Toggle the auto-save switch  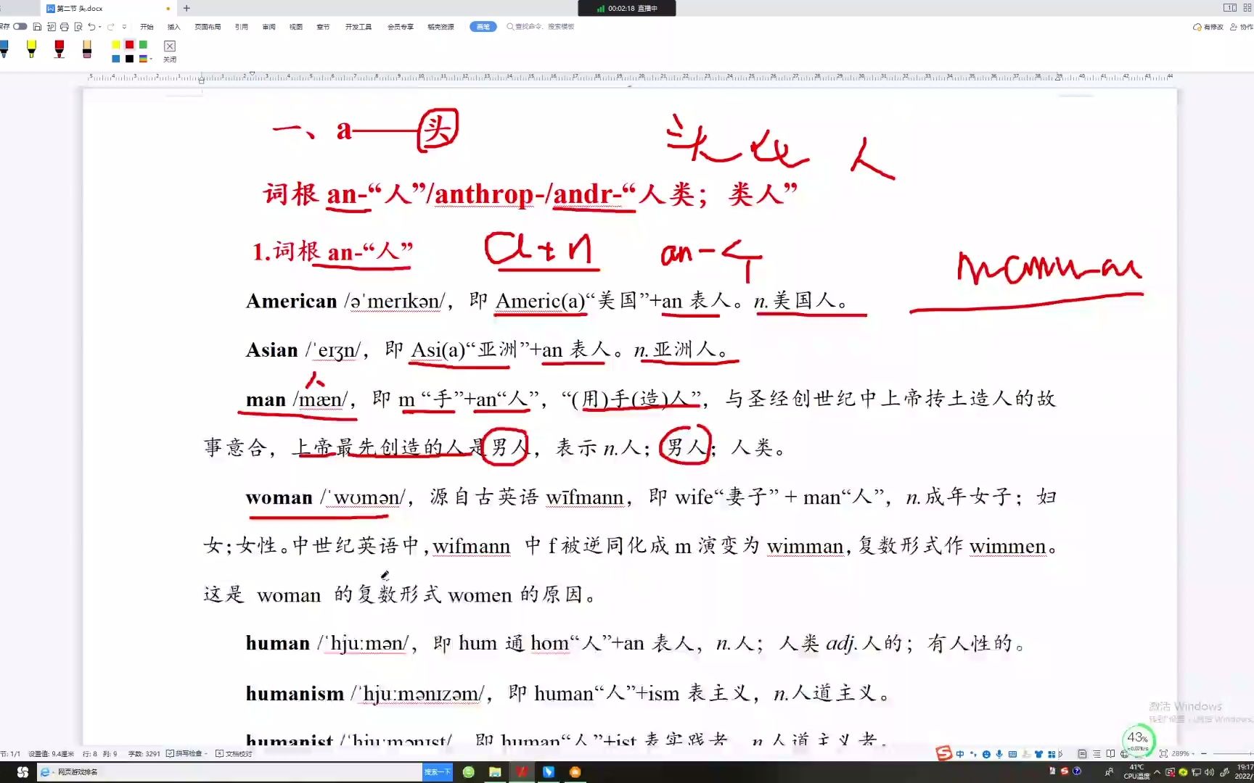point(20,27)
